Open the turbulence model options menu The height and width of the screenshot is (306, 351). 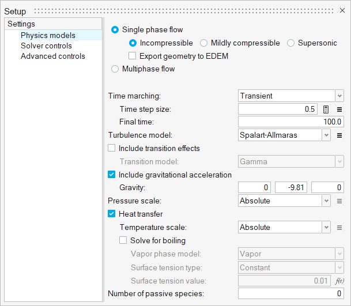tap(339, 135)
